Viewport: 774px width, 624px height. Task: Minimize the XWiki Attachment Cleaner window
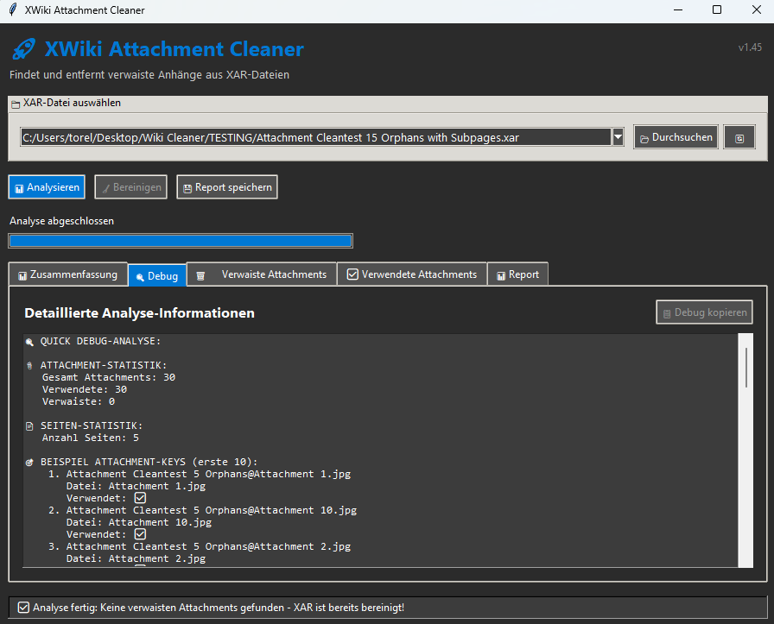[678, 9]
